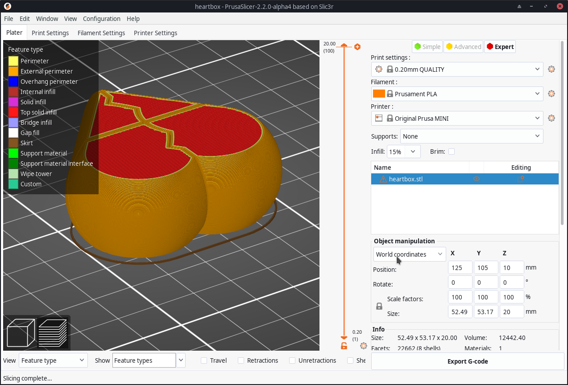Switch to Filament Settings tab
Screen dimensions: 568x385
pos(101,33)
